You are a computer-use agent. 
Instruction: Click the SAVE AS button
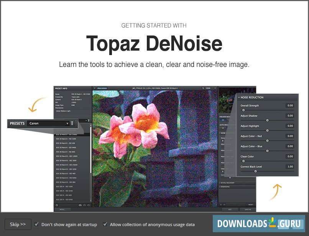coord(248,210)
